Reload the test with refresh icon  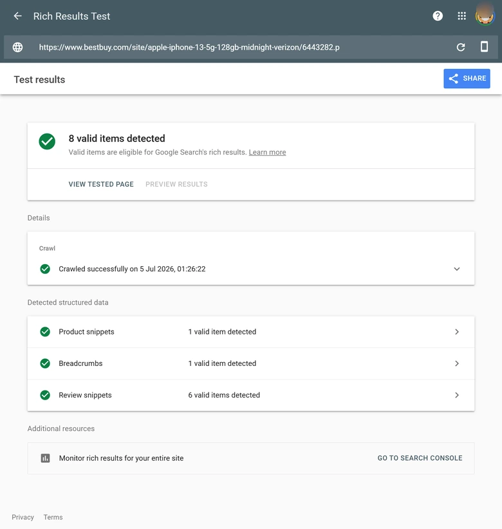click(x=461, y=47)
